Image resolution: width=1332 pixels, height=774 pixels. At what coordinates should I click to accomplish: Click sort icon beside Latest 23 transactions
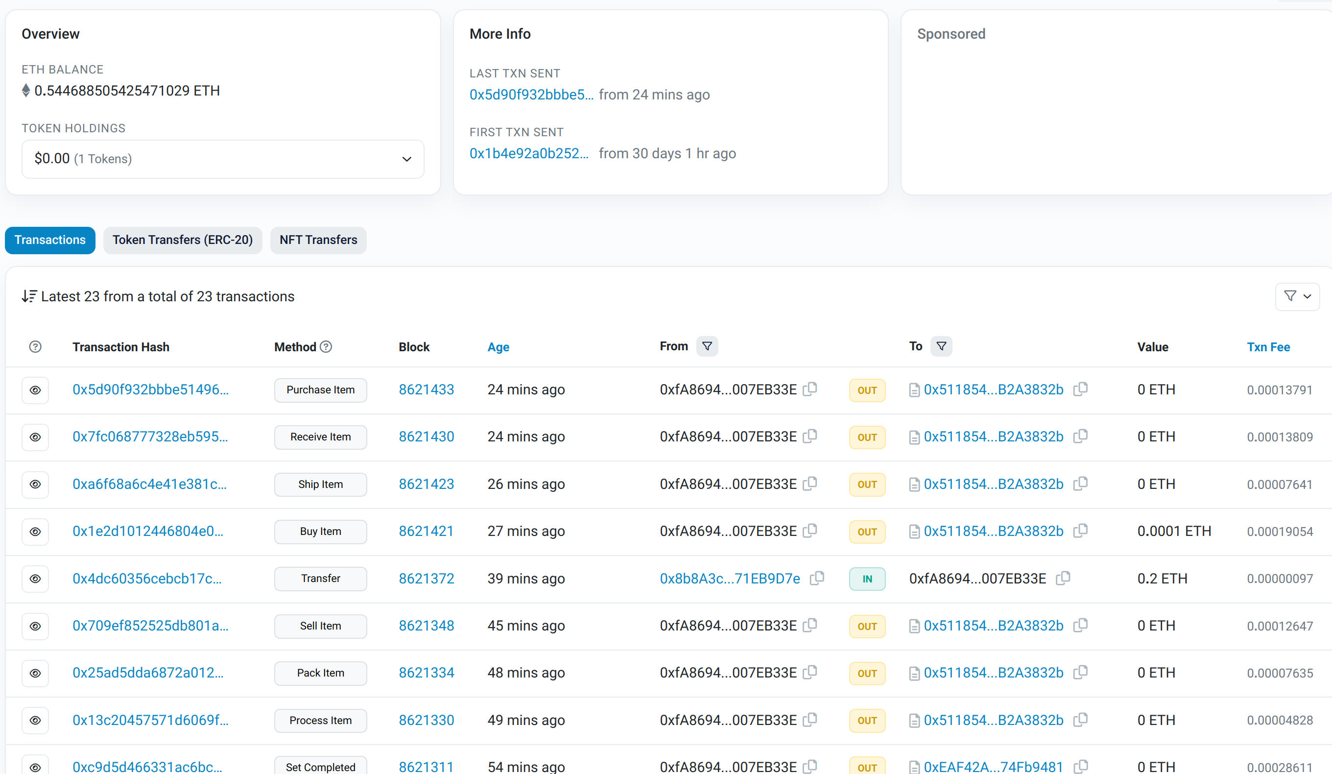click(x=29, y=296)
